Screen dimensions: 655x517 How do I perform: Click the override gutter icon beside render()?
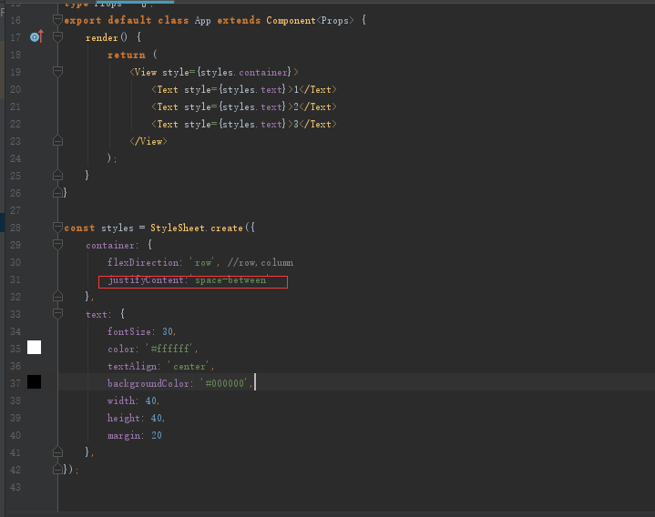pos(36,37)
